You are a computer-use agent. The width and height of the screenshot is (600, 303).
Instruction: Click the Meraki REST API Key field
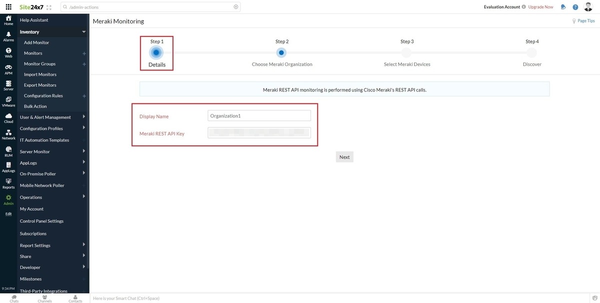pyautogui.click(x=259, y=132)
